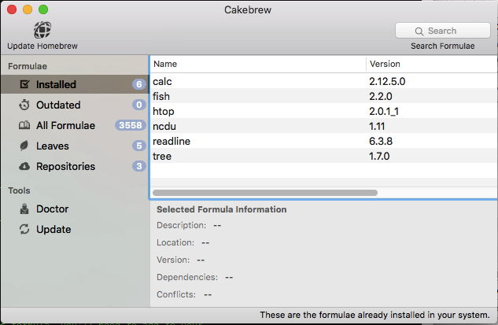Viewport: 498px width, 325px height.
Task: Select the ncdu formula row
Action: click(x=323, y=126)
